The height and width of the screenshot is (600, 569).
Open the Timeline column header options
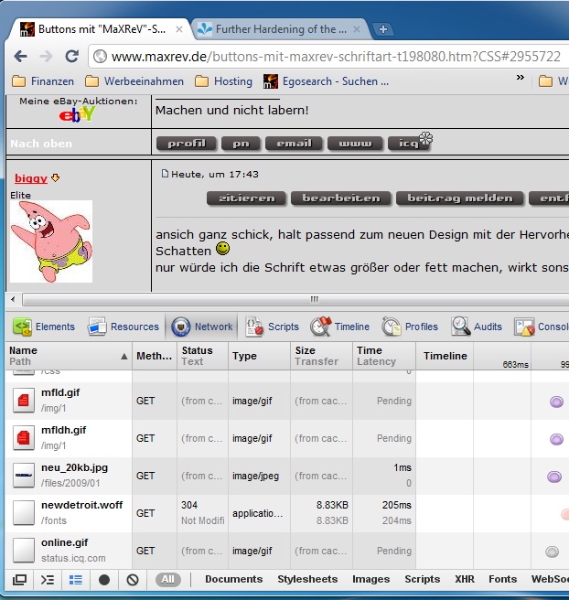[445, 356]
